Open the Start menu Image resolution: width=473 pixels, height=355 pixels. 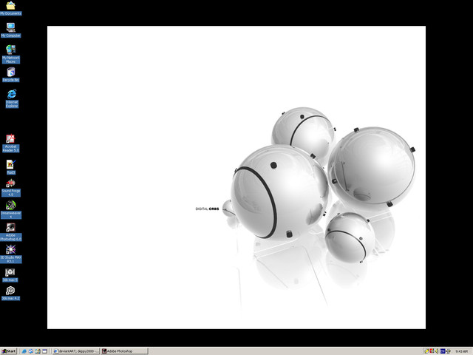[9, 351]
